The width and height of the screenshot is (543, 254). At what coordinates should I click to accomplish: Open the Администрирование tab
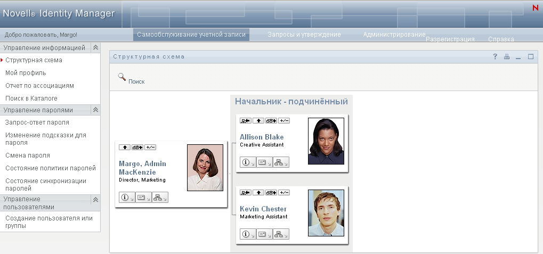pyautogui.click(x=394, y=35)
